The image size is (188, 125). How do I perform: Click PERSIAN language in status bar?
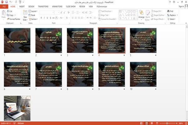[x=21, y=123]
